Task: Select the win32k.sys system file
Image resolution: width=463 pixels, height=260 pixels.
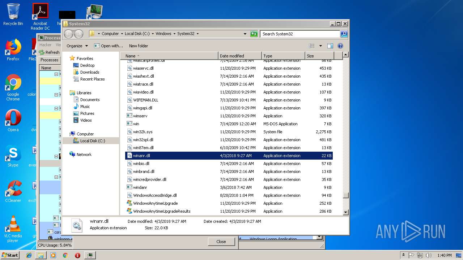Action: 229,132
